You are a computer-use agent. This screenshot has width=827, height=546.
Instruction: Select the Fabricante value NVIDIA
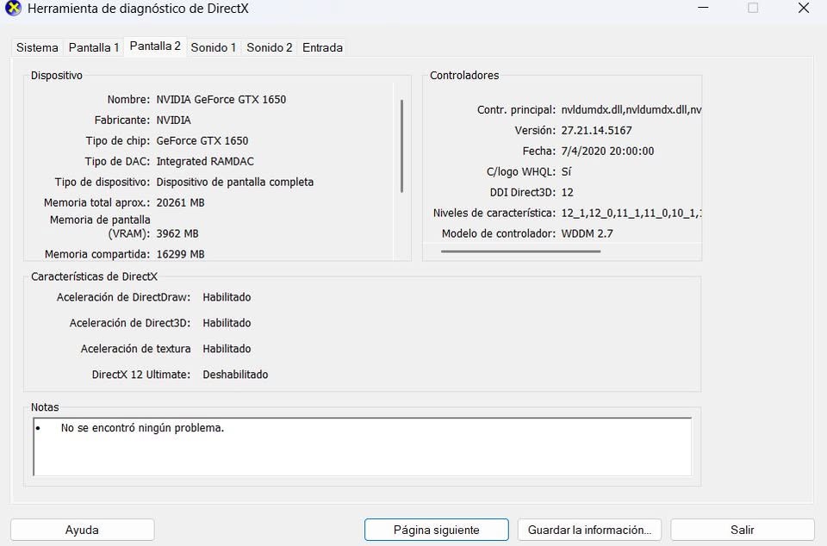173,121
